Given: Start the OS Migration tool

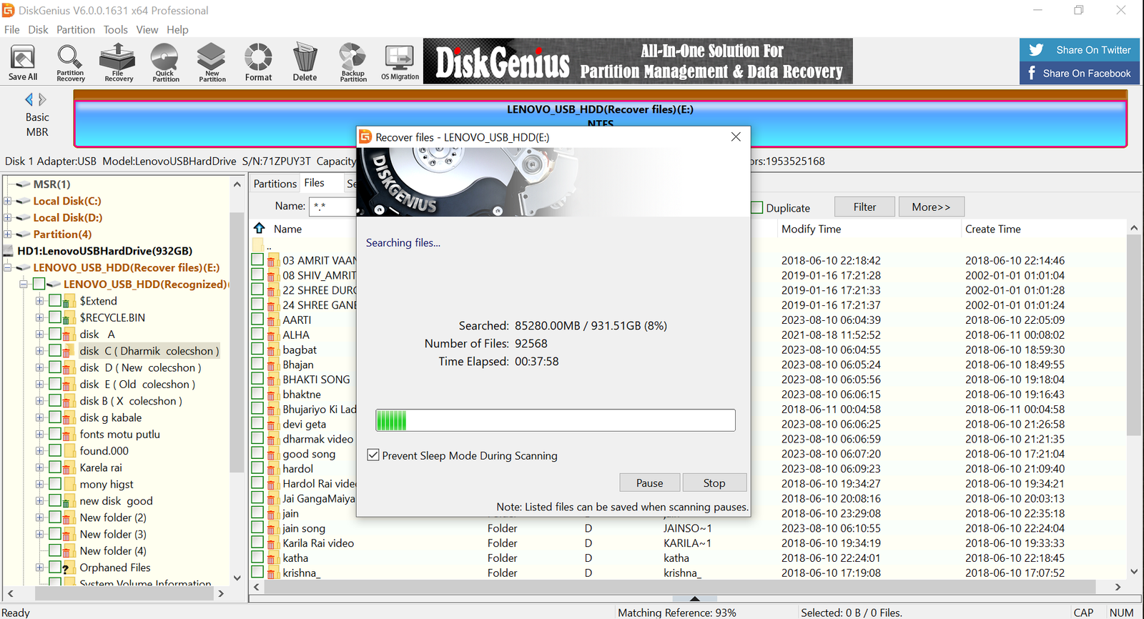Looking at the screenshot, I should point(400,62).
